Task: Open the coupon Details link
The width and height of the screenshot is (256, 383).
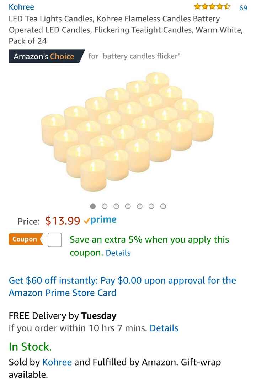Action: [x=118, y=253]
